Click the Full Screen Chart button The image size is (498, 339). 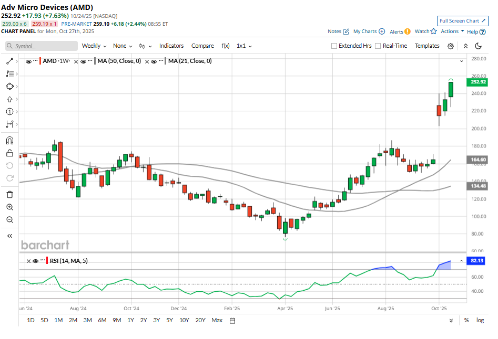coord(462,21)
